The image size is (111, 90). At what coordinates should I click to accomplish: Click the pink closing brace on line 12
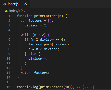pyautogui.click(x=22, y=68)
